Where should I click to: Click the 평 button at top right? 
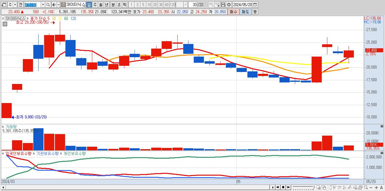coord(255,12)
